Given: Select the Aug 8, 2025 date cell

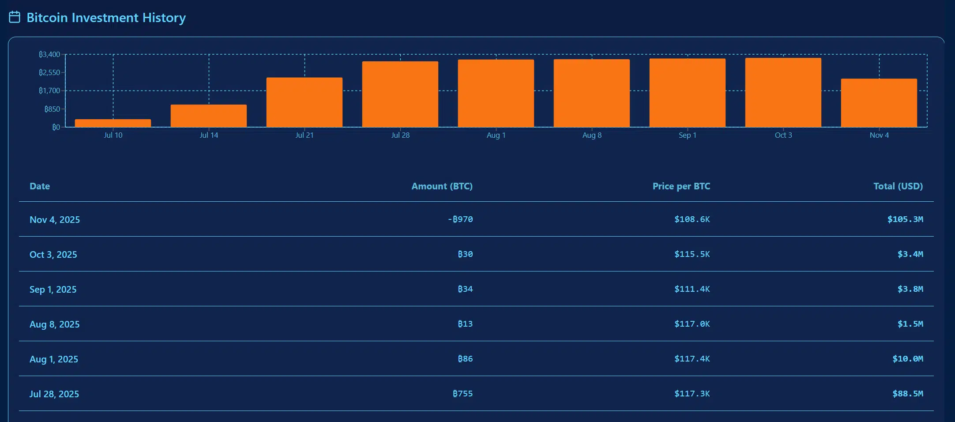Looking at the screenshot, I should coord(54,324).
